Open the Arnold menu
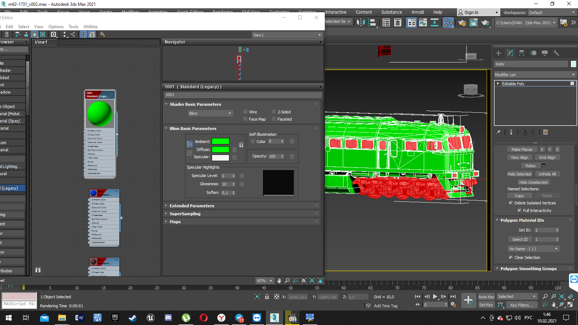Screen dimensions: 578x325 click(x=418, y=12)
